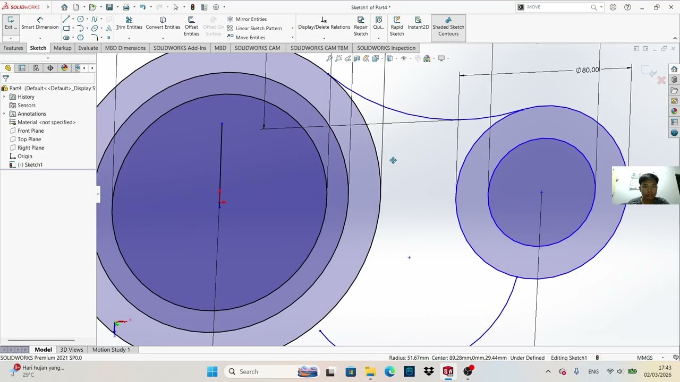Toggle Shaded Sketch Contours
Viewport: 680px width, 382px height.
[448, 27]
